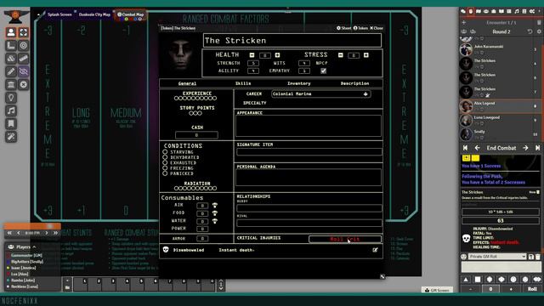The image size is (544, 306).
Task: Open the Scenes sidebar tab
Action: point(479,11)
